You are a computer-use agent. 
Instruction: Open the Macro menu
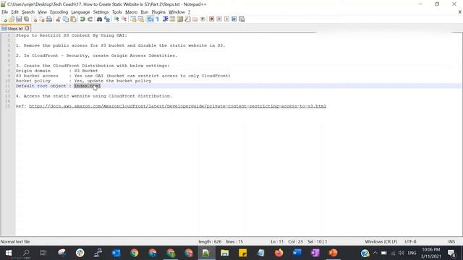132,12
